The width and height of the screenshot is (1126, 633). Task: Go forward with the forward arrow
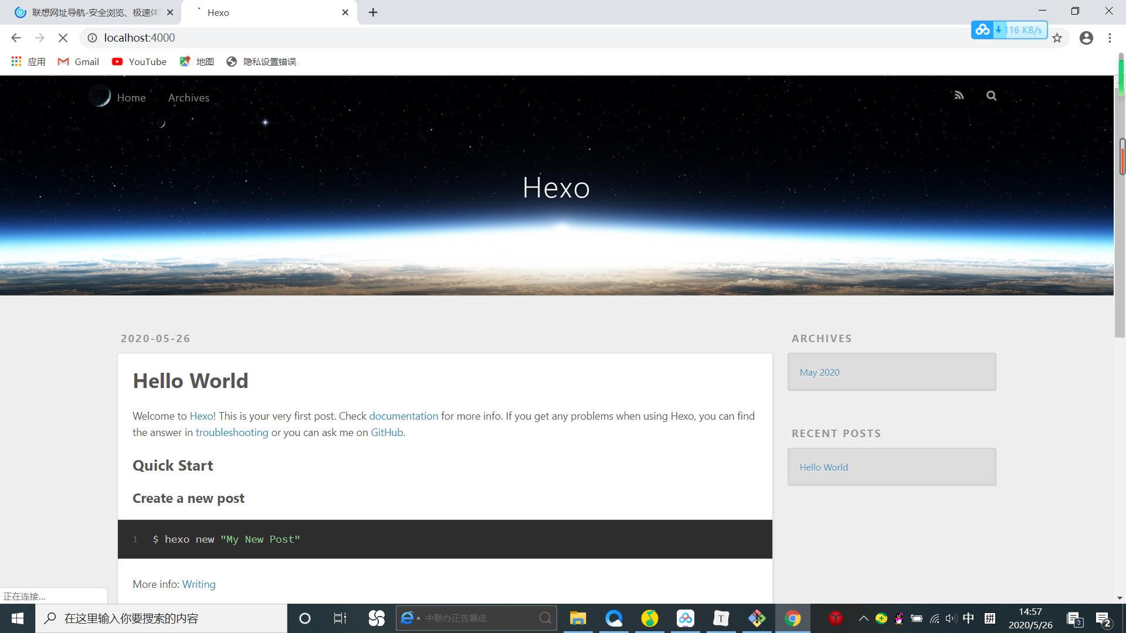tap(39, 38)
